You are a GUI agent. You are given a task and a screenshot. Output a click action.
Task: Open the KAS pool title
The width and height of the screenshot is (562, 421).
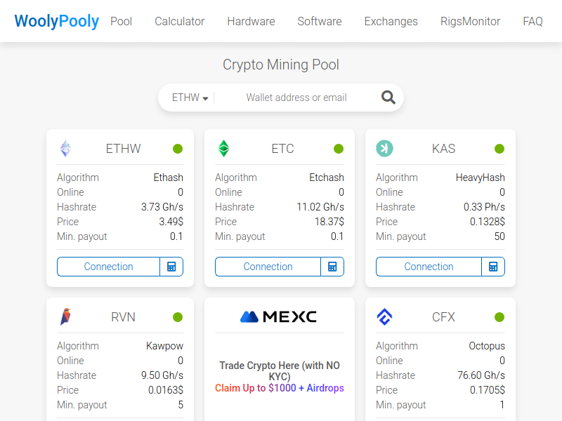(x=444, y=149)
